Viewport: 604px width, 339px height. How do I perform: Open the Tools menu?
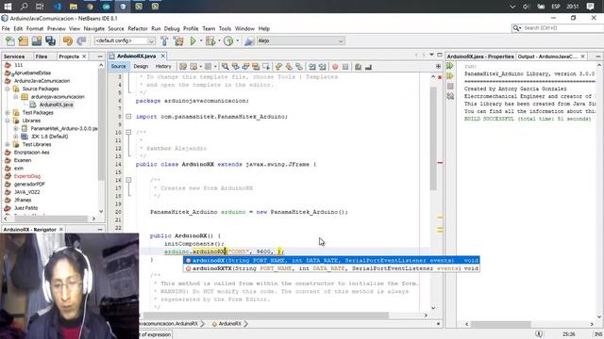[x=225, y=28]
